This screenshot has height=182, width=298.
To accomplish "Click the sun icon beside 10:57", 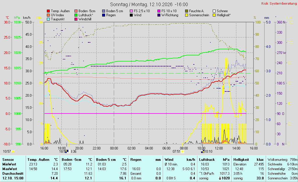I will click(x=13, y=152).
